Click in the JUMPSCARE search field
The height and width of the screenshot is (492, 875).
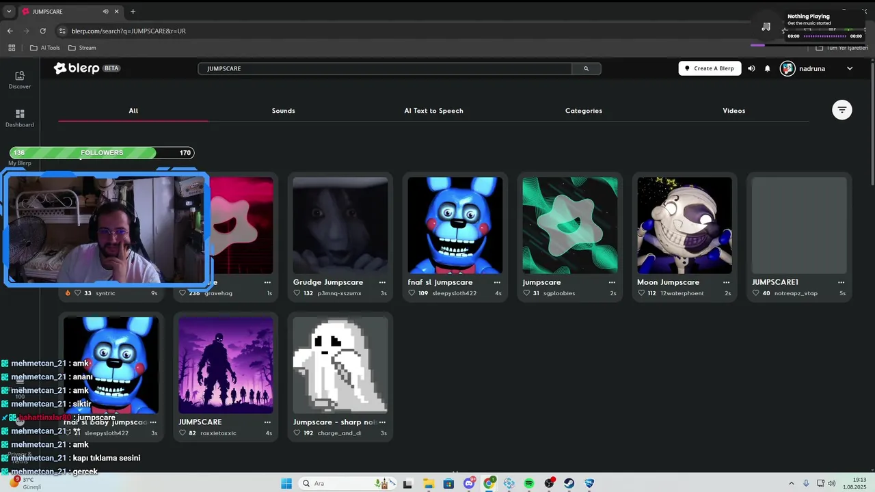pyautogui.click(x=385, y=68)
